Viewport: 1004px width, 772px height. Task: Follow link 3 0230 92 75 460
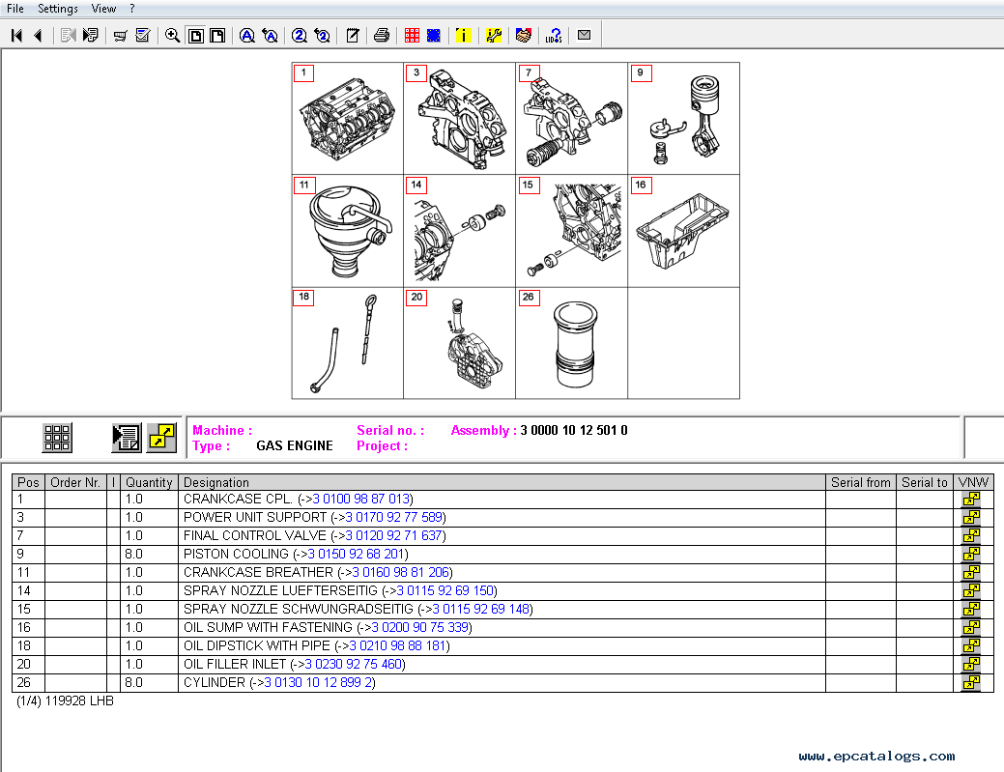click(x=354, y=665)
